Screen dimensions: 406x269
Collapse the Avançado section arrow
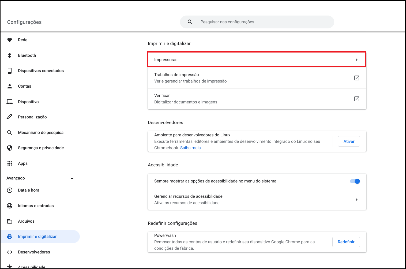pos(72,178)
